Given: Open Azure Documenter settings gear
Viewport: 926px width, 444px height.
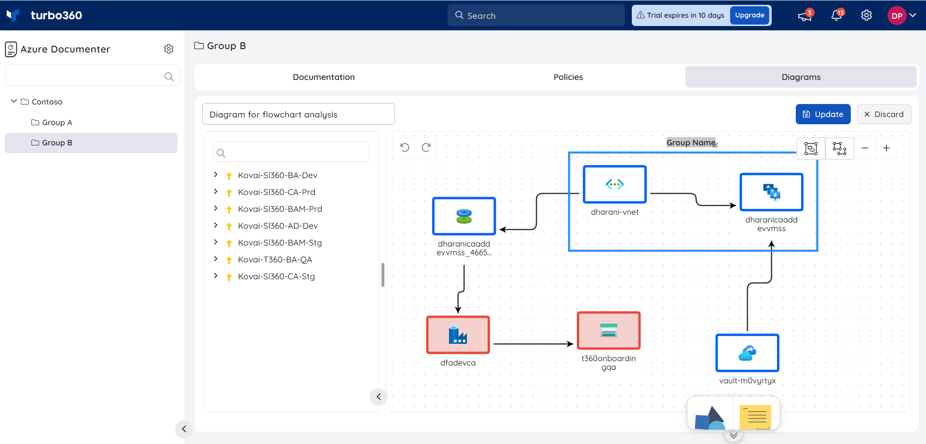Looking at the screenshot, I should (169, 49).
